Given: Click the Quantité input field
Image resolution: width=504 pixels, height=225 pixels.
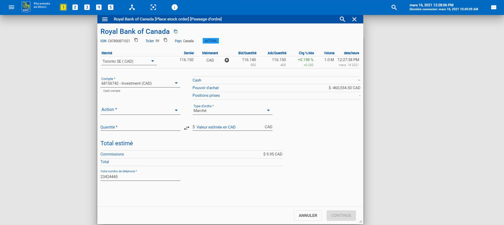Looking at the screenshot, I should (140, 127).
